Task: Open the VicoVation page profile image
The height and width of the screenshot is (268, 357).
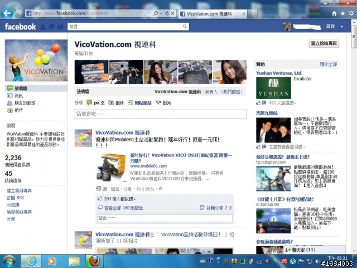Action: (x=36, y=60)
